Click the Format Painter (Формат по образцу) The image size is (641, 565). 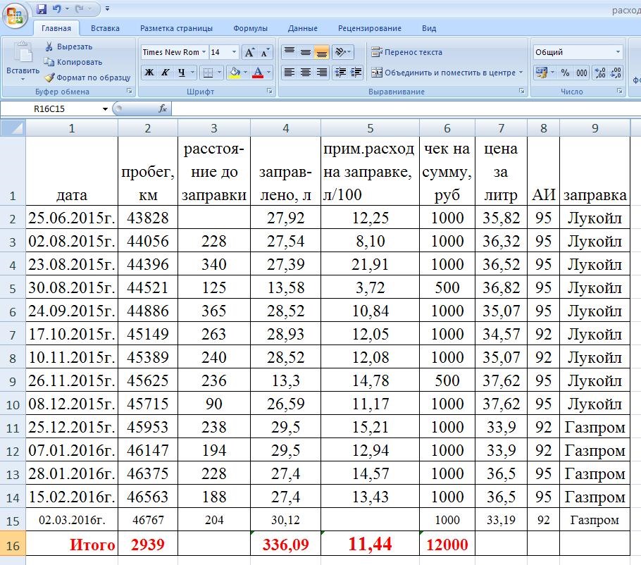pos(87,77)
